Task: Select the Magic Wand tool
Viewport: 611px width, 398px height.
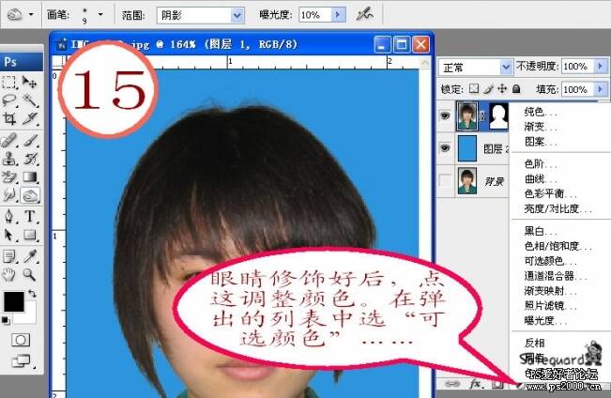Action: pyautogui.click(x=30, y=100)
